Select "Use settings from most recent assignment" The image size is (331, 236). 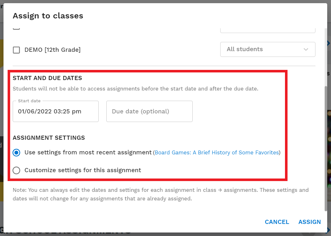coord(16,152)
